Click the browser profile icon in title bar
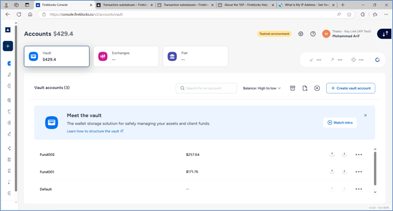 6,5
